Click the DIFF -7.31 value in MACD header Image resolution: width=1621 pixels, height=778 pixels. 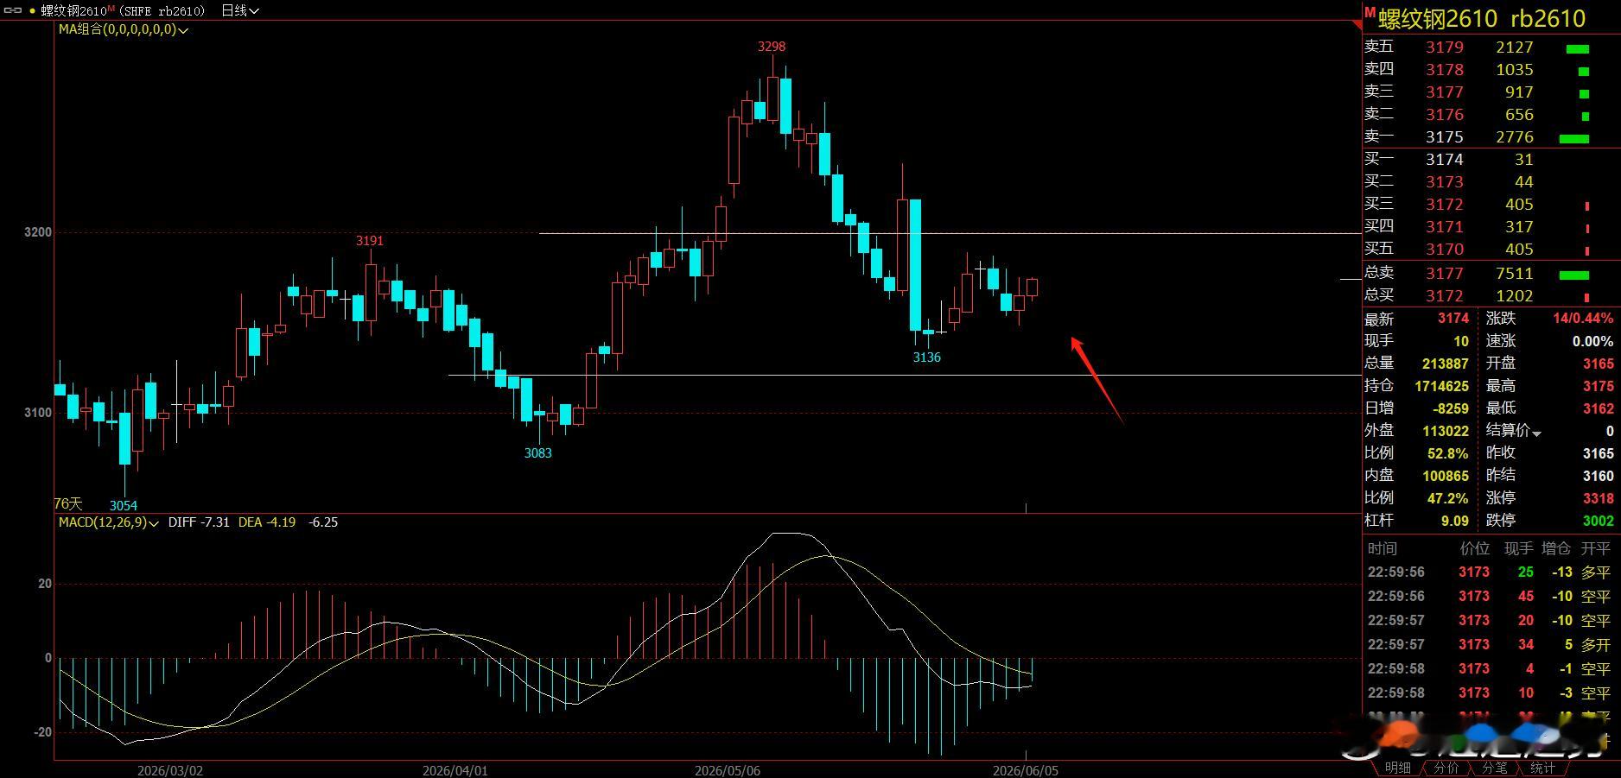point(199,522)
